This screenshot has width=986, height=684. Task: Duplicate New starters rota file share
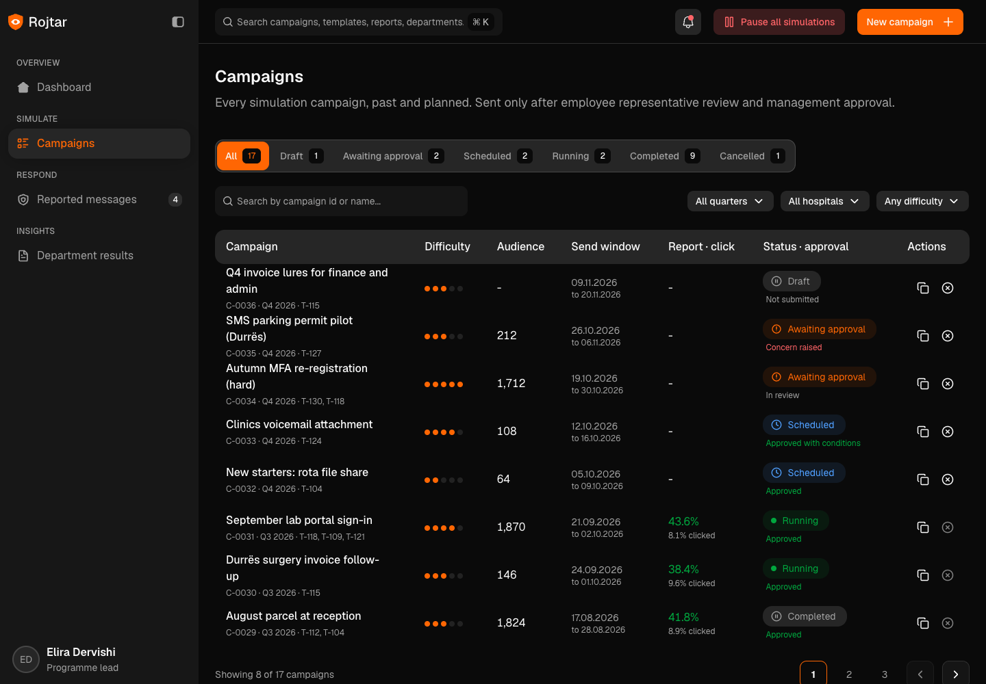point(923,479)
